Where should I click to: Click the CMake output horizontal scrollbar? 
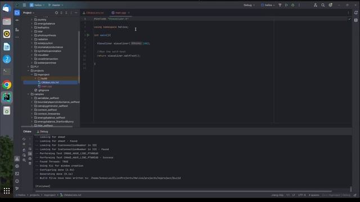pos(183,191)
